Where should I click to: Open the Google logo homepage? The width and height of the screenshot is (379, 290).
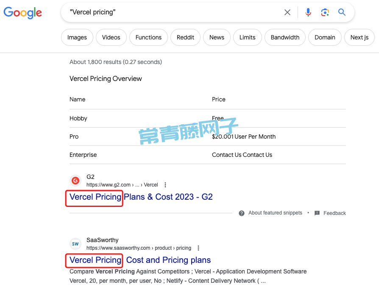[x=23, y=13]
